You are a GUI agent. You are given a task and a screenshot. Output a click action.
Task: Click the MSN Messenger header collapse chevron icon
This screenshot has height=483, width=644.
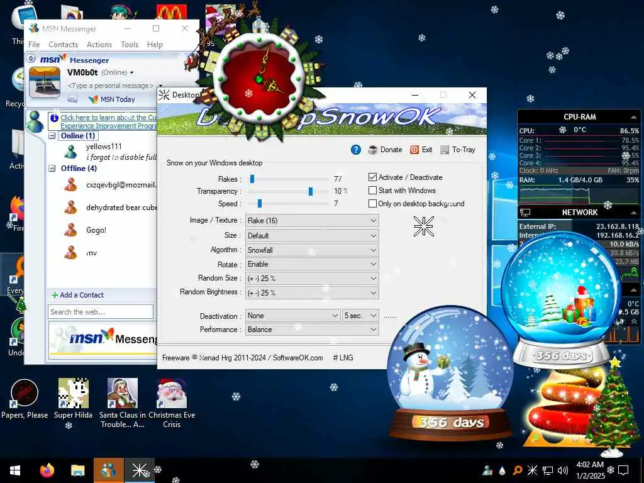31,58
